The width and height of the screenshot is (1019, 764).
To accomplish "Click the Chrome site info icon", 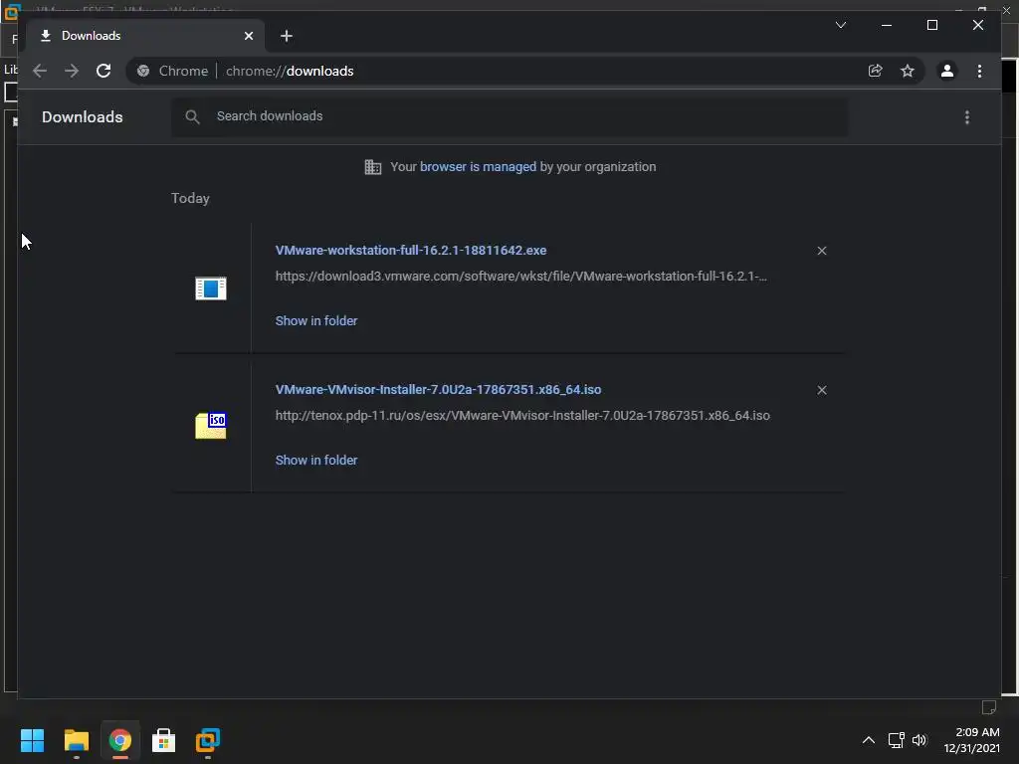I will 143,71.
